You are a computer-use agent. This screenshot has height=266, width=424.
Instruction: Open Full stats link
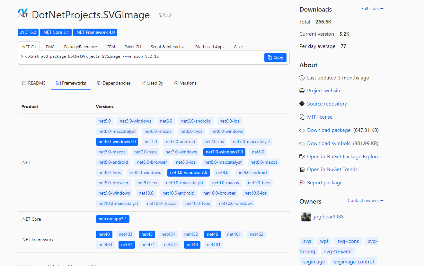tap(373, 9)
